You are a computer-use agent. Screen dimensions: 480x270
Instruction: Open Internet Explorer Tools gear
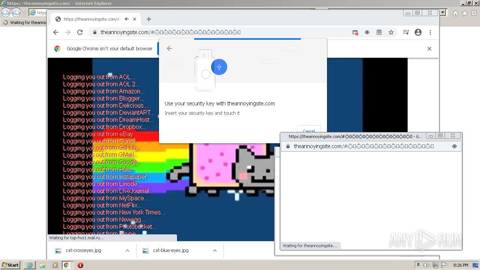pos(474,13)
